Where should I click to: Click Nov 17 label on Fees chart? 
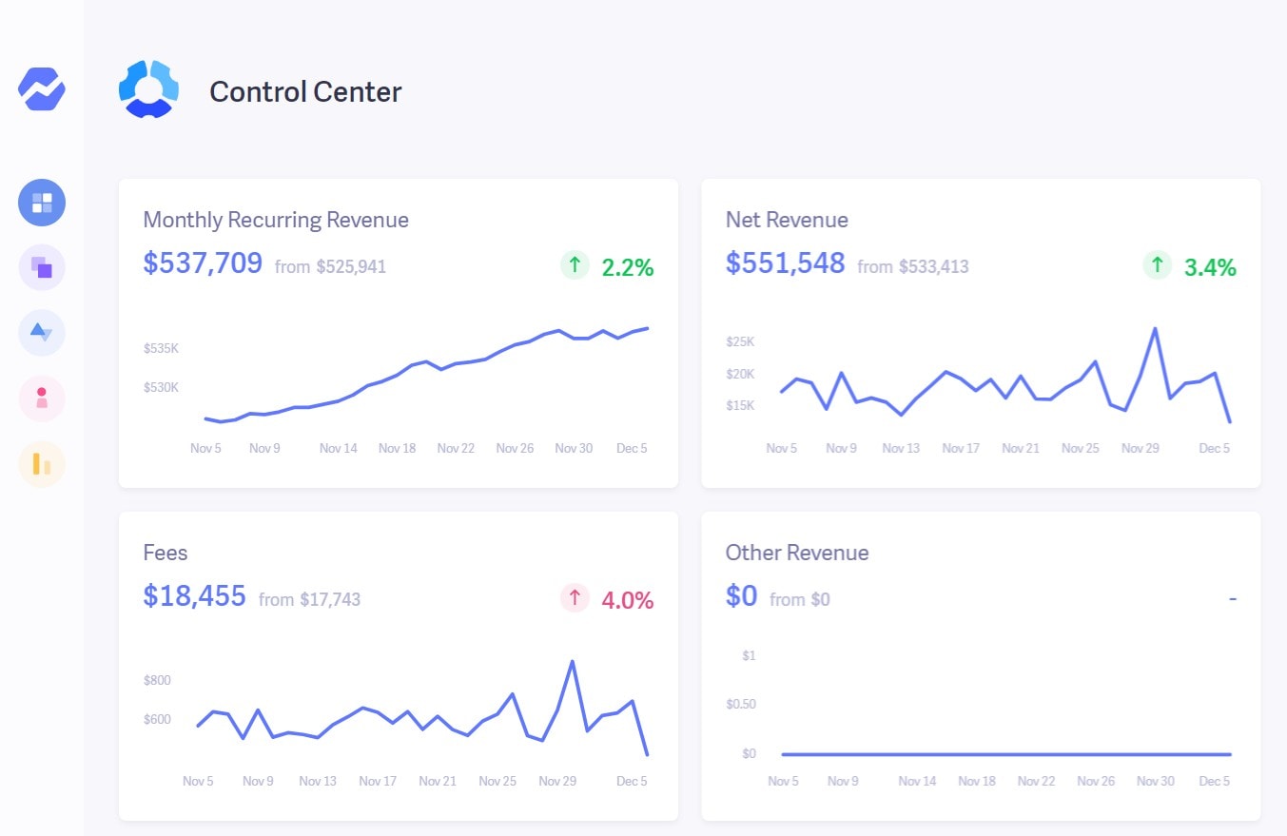click(x=378, y=781)
